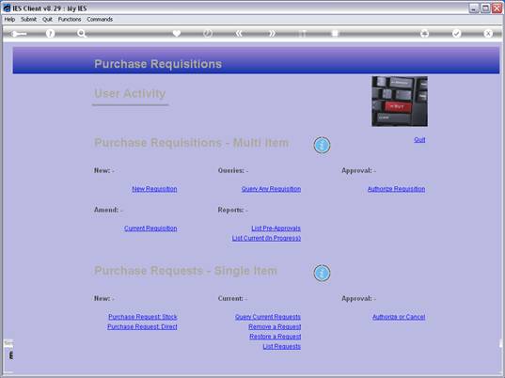Image resolution: width=505 pixels, height=378 pixels.
Task: Open the List Pre-Approvals report link
Action: click(x=276, y=228)
